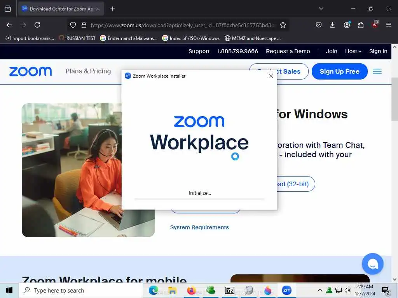Click the Contact Sales button
The width and height of the screenshot is (398, 298).
[293, 71]
